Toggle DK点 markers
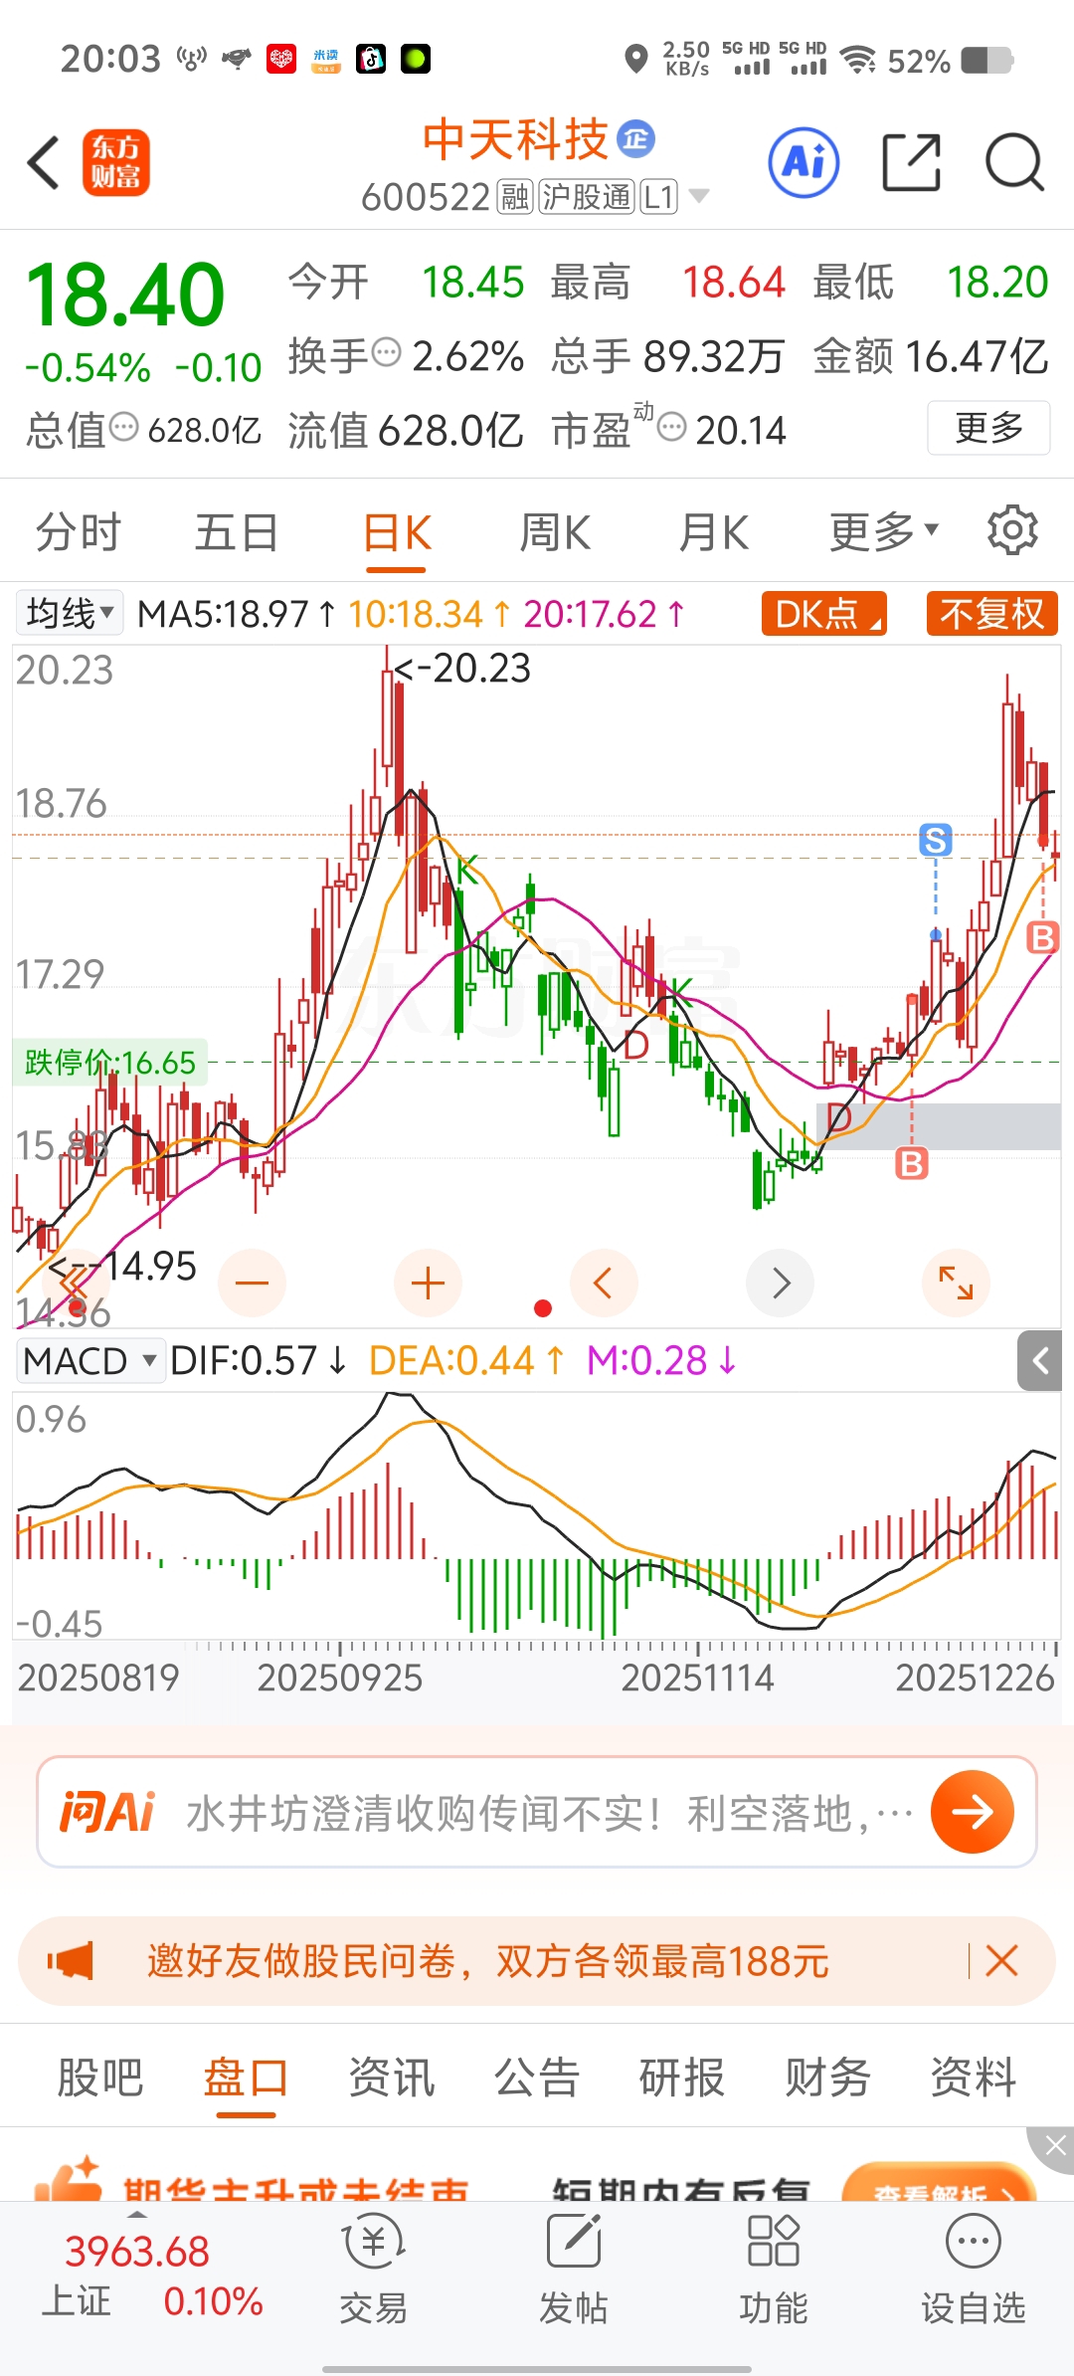Screen dimensions: 1074x2376 click(x=824, y=614)
